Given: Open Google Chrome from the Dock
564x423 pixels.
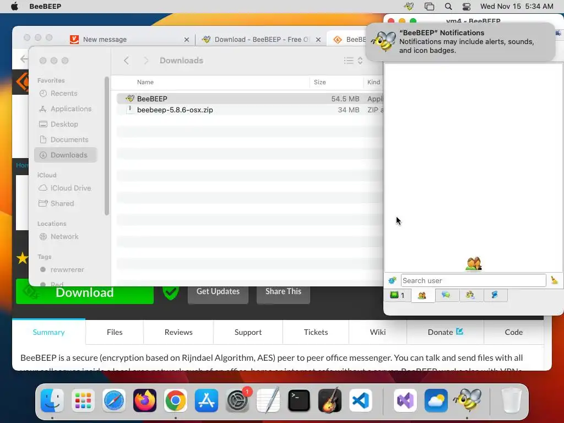Looking at the screenshot, I should coord(176,400).
